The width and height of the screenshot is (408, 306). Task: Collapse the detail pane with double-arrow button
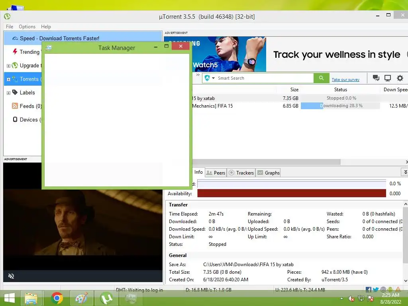405,172
